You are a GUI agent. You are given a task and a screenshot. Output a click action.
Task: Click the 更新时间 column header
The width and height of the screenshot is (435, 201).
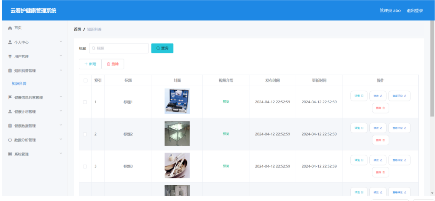pos(319,81)
